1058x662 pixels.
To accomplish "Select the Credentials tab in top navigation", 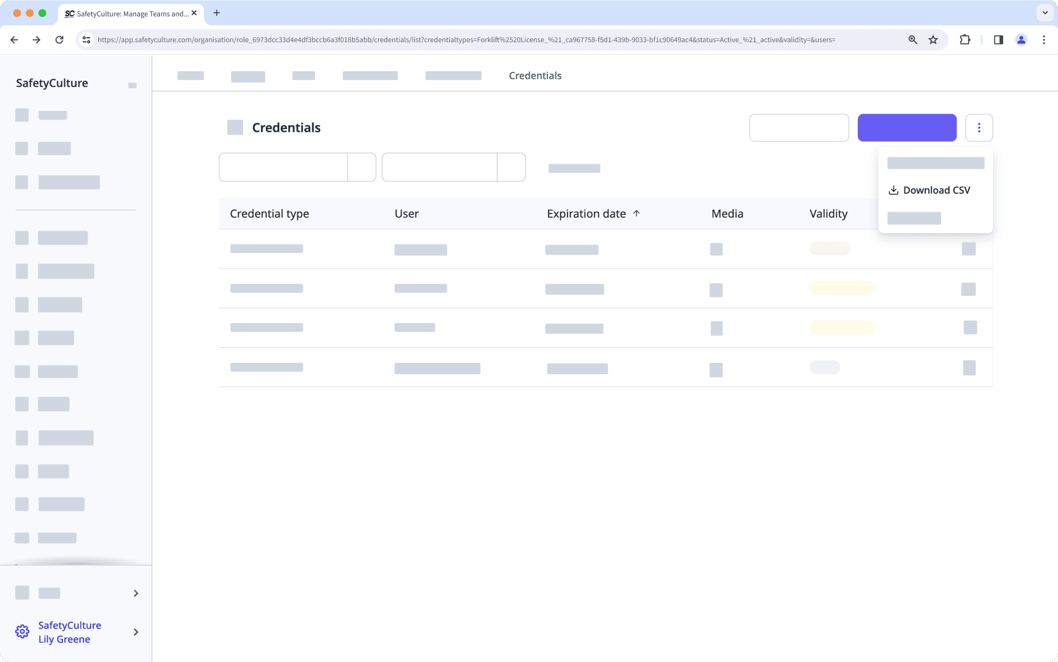I will click(x=535, y=76).
